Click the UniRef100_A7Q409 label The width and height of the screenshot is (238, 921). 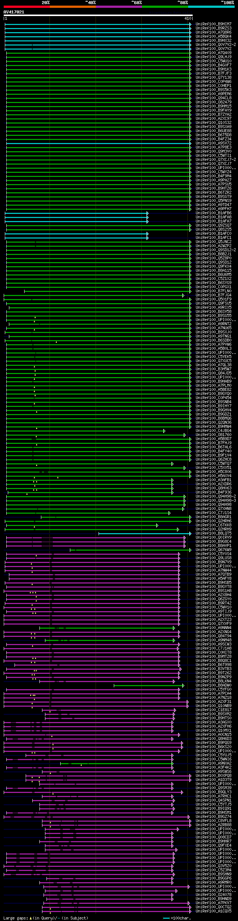[x=213, y=53]
